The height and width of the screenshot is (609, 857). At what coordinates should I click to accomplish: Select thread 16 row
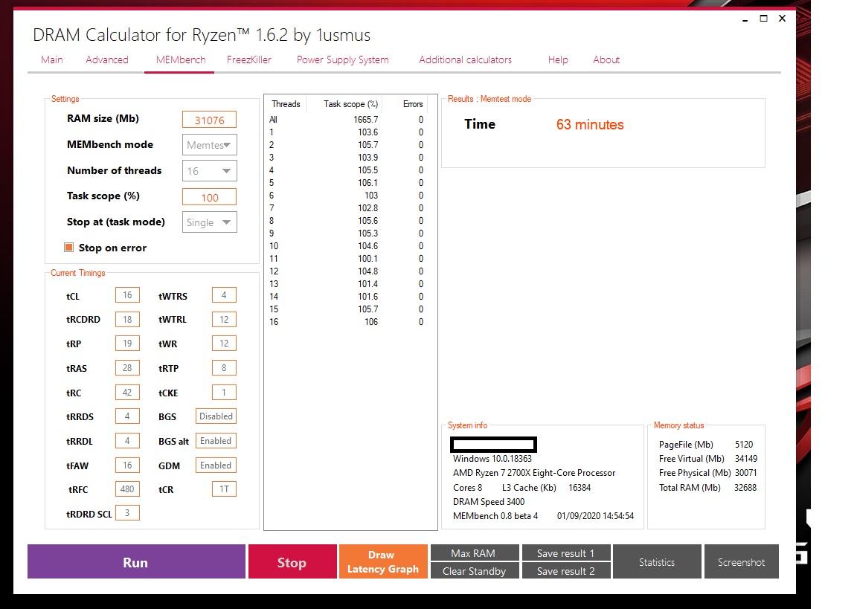pyautogui.click(x=347, y=322)
